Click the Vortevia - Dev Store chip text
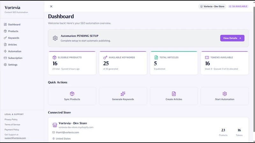 click(214, 6)
